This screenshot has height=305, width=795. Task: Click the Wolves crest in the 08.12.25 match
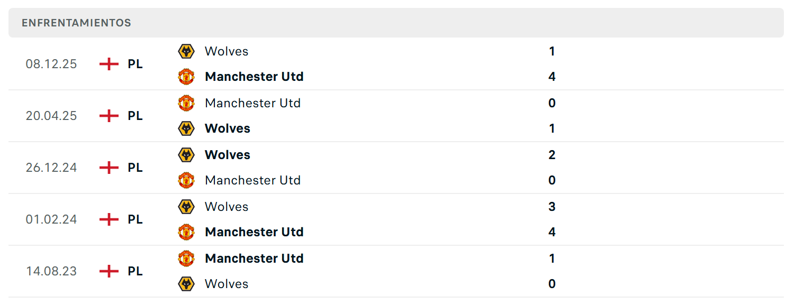click(x=186, y=51)
